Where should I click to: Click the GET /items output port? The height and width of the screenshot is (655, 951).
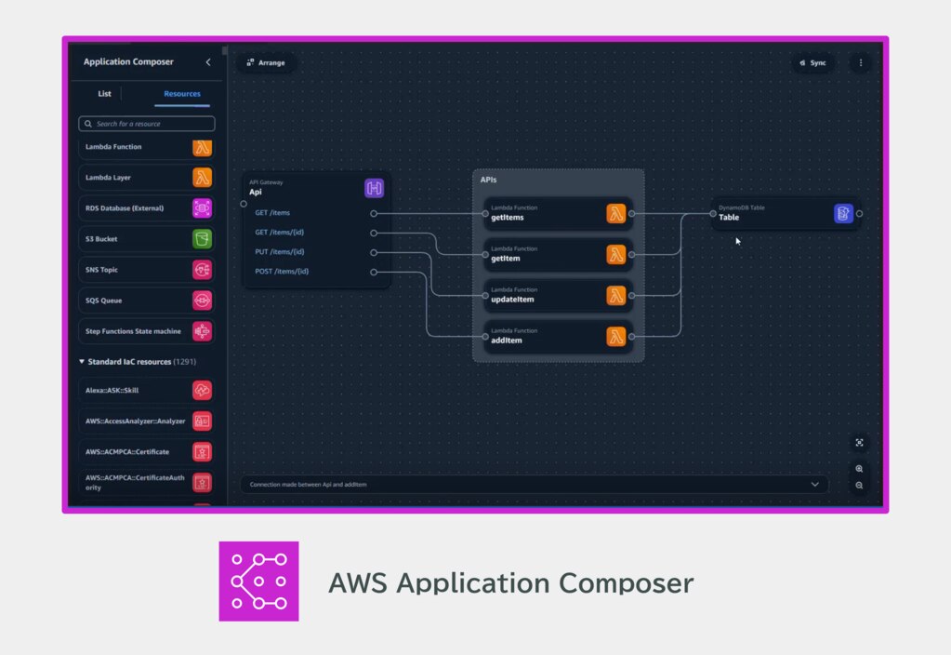[x=374, y=214]
